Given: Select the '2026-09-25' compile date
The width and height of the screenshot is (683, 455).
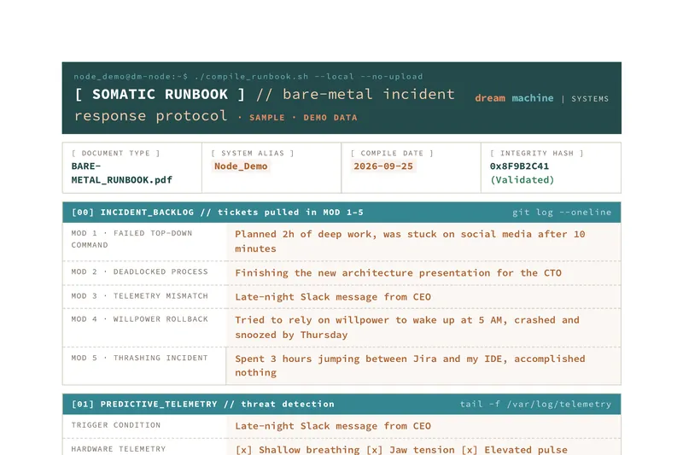Looking at the screenshot, I should 383,166.
